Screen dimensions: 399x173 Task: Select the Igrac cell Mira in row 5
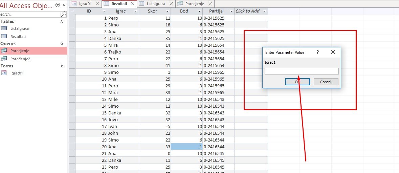123,45
